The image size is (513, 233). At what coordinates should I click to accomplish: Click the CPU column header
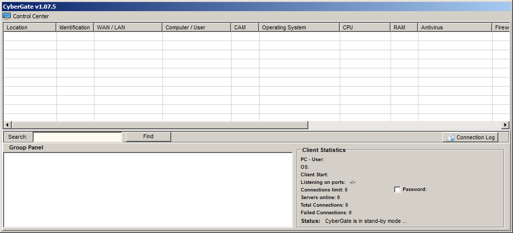click(365, 27)
